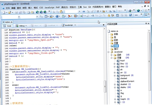Open the 文件 menu
The height and width of the screenshot is (105, 152).
[x=8, y=8]
